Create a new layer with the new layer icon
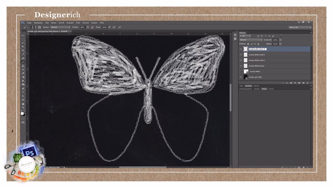333x187 pixels. coord(303,83)
